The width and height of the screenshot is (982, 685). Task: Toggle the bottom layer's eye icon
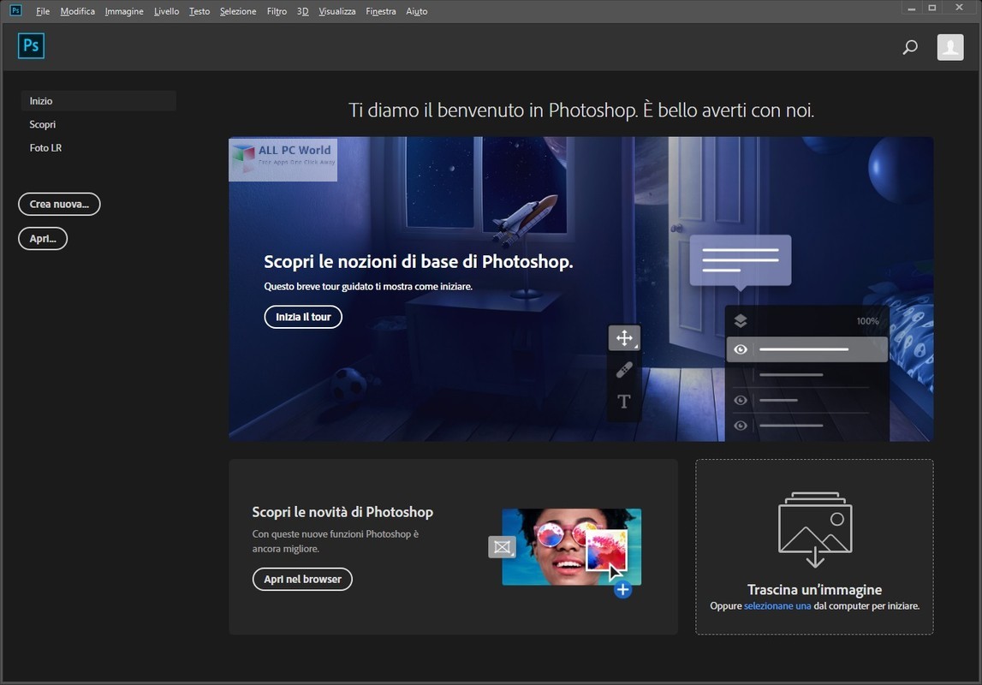741,425
